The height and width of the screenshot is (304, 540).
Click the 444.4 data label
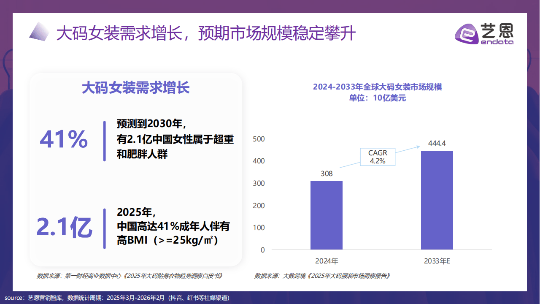coord(437,143)
